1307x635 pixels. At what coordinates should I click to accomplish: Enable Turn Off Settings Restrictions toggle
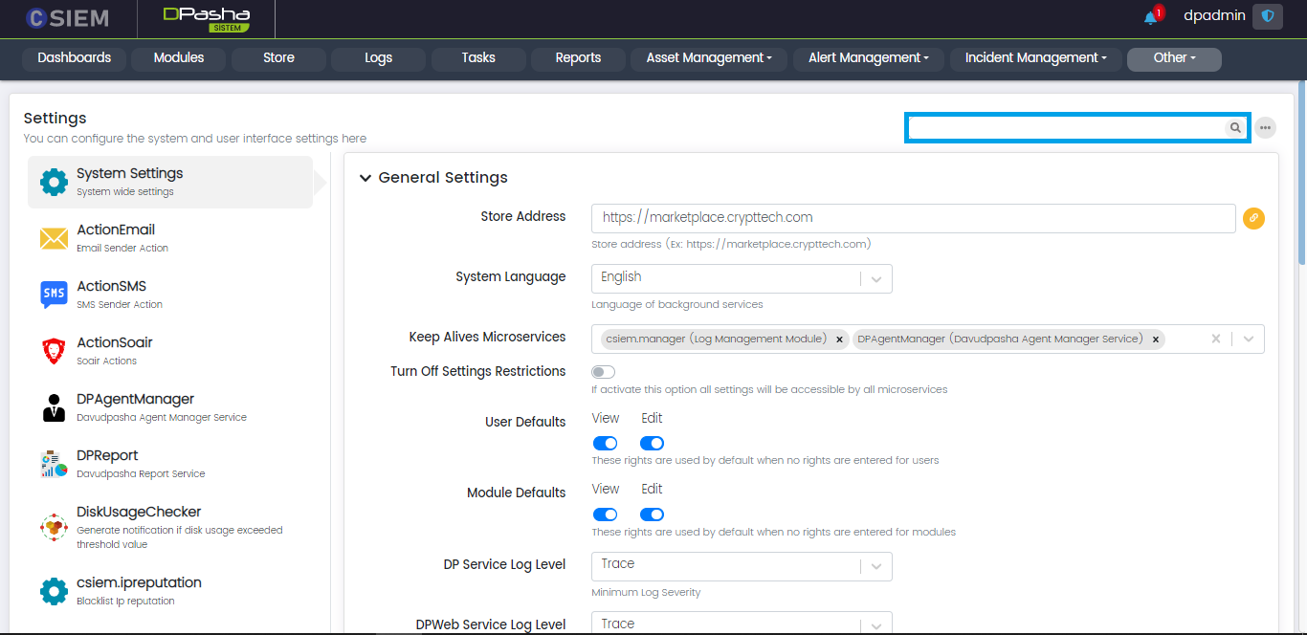tap(604, 372)
